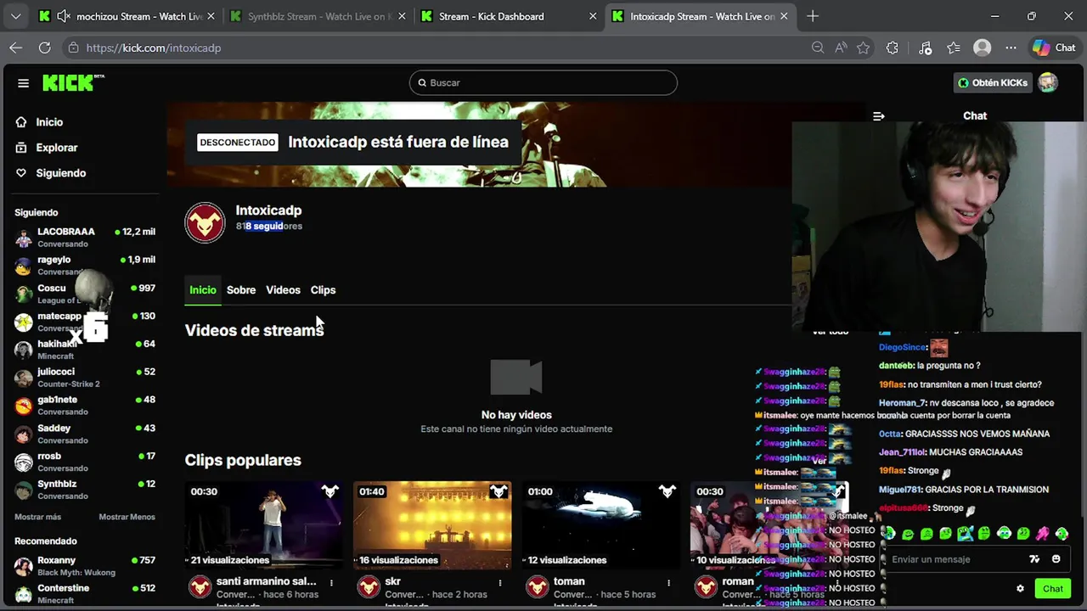View site information lock icon in address bar
Screen dimensions: 1087x611
click(x=73, y=48)
